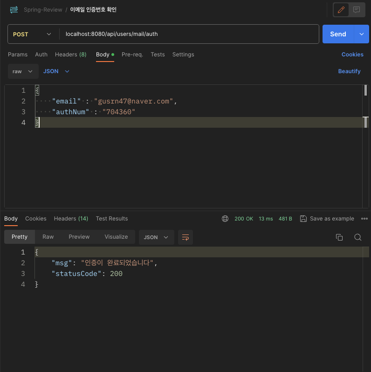The image size is (371, 372).
Task: Click the closing brace on request line 4
Action: 37,123
